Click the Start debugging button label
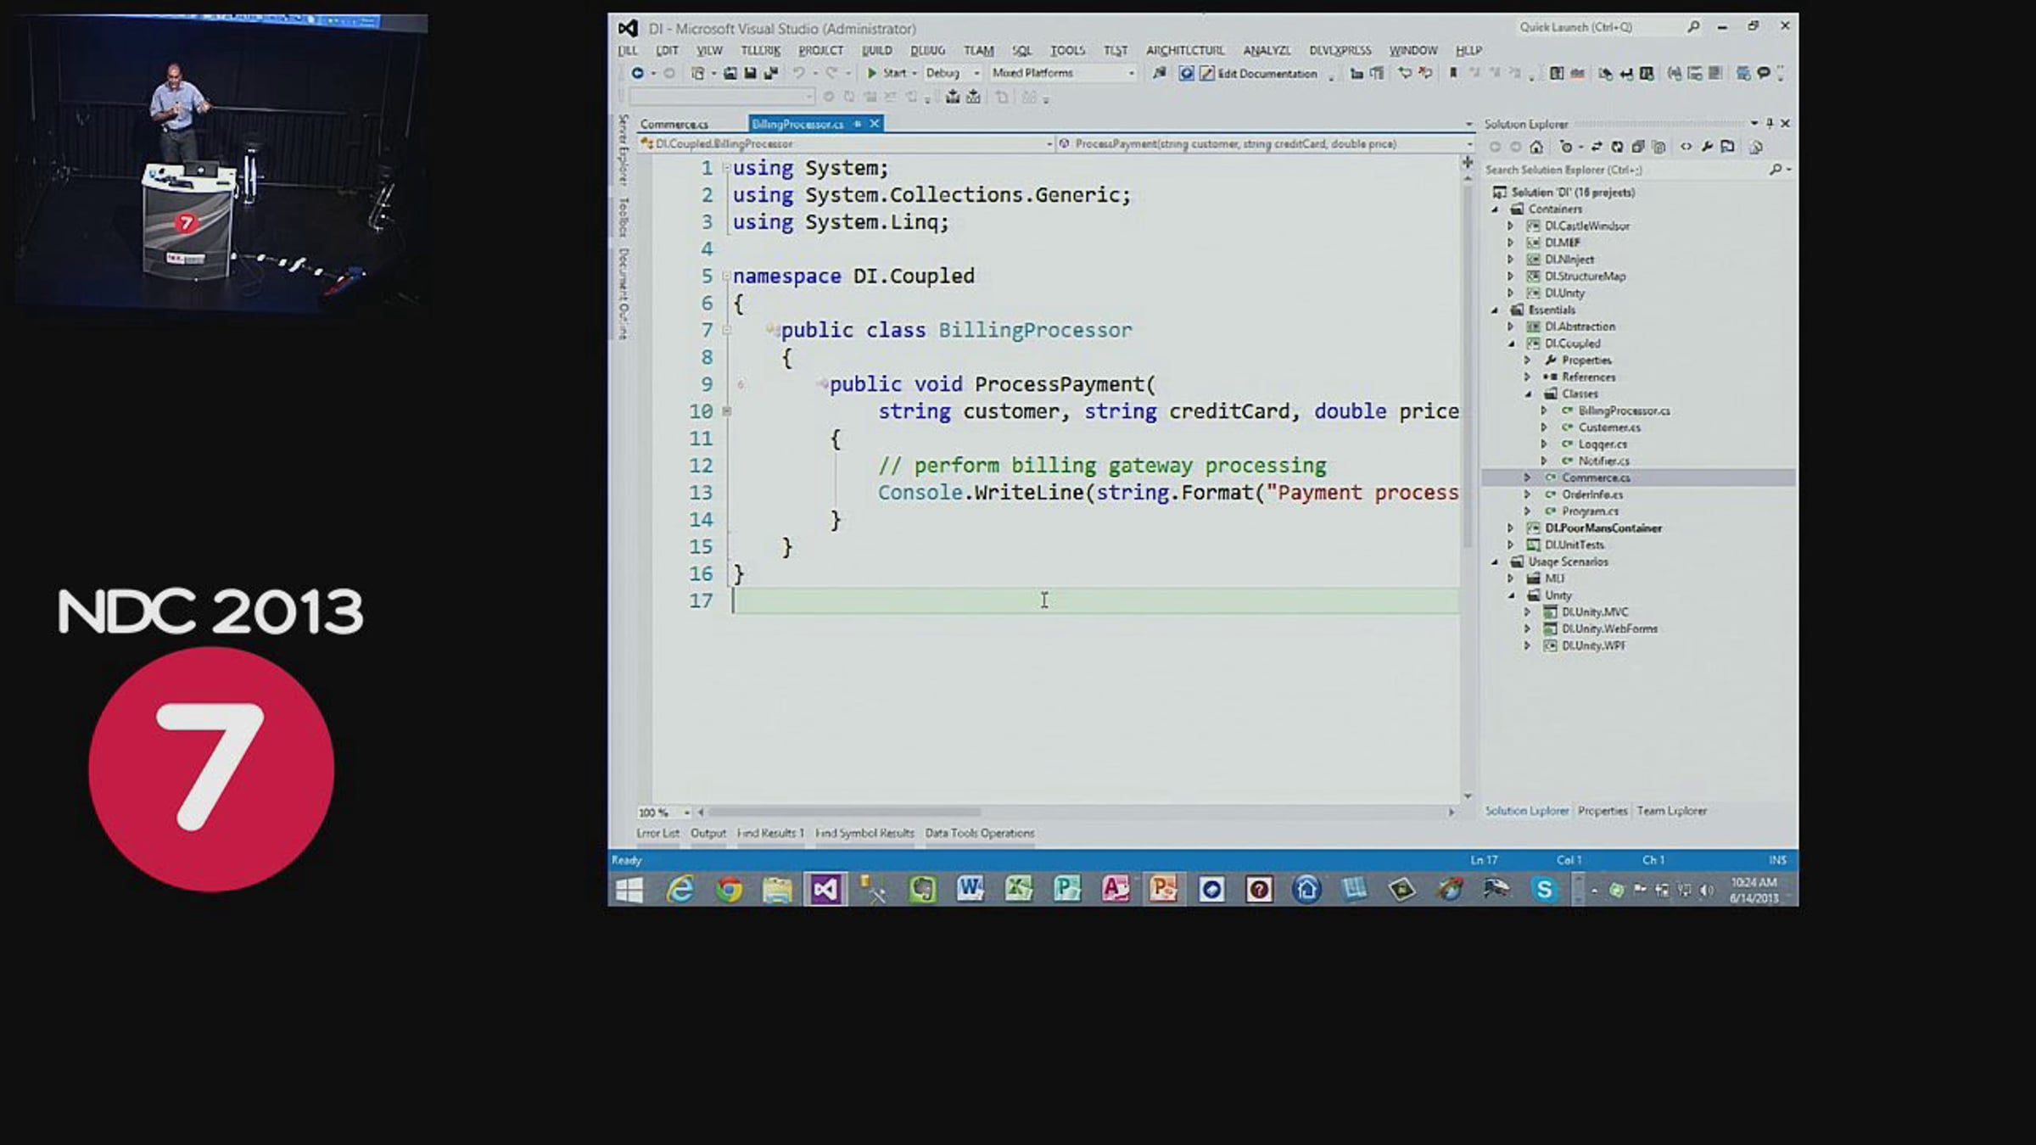2036x1145 pixels. pyautogui.click(x=895, y=74)
